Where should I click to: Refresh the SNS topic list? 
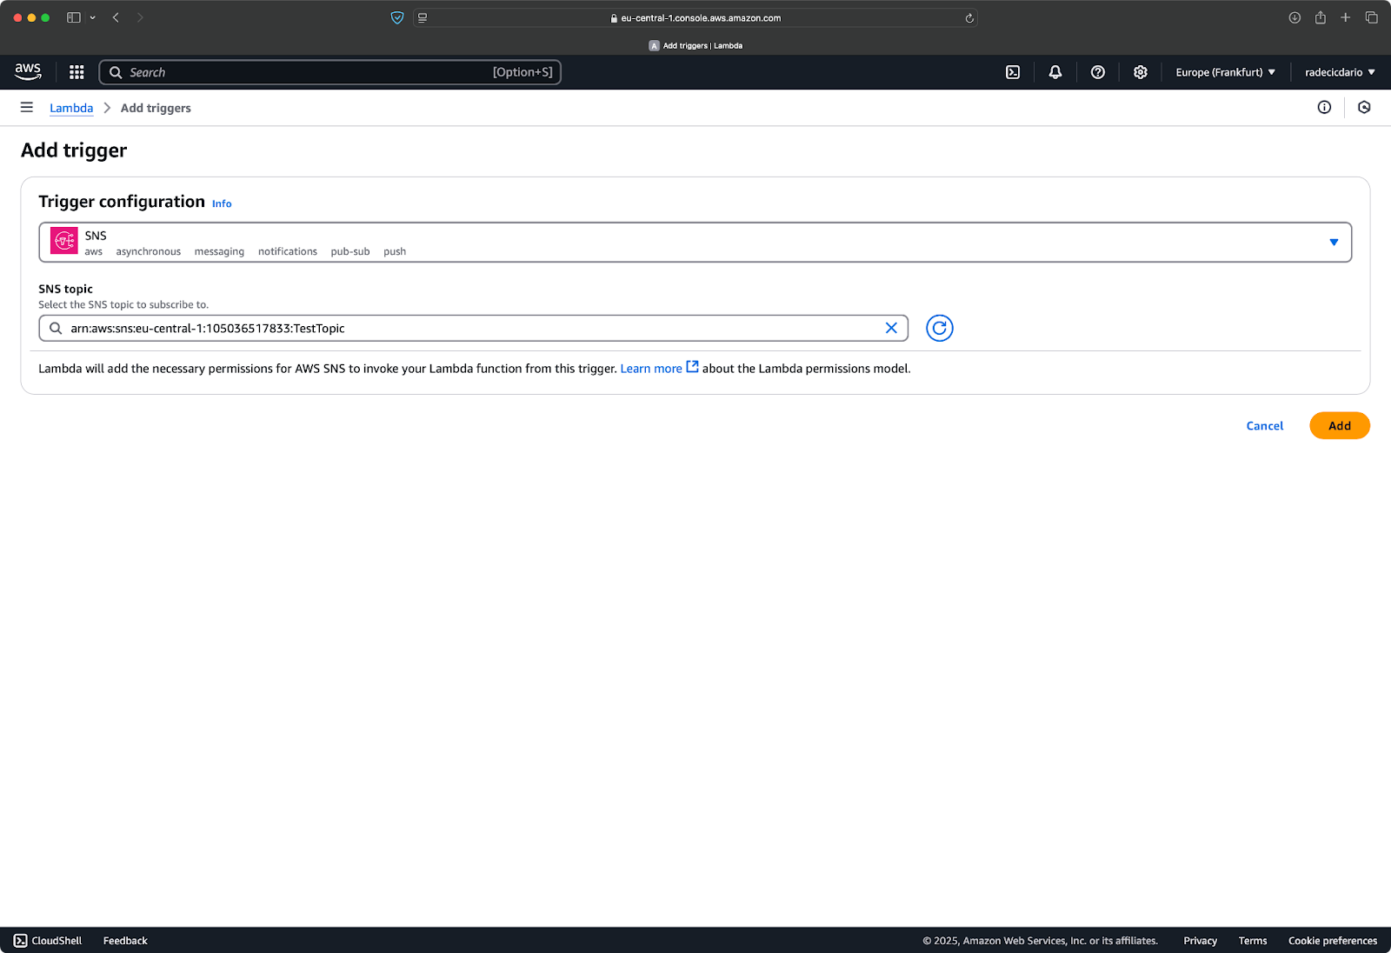point(940,328)
